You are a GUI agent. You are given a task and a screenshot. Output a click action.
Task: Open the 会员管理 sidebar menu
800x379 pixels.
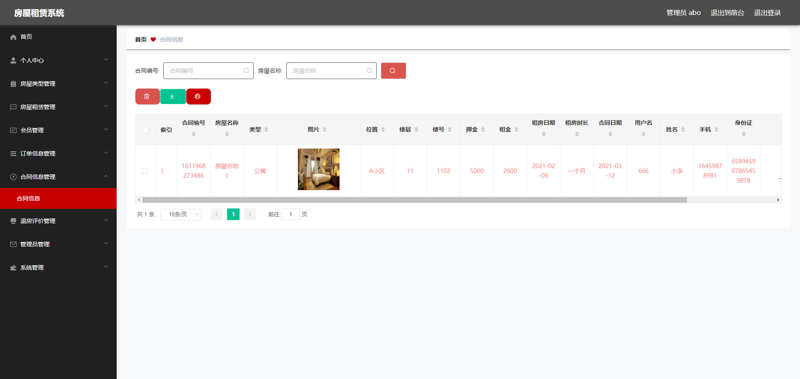point(58,130)
